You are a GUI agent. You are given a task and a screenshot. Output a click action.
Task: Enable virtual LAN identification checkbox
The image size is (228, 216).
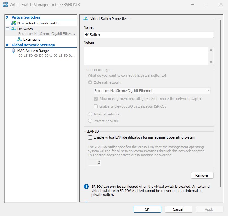[90, 137]
